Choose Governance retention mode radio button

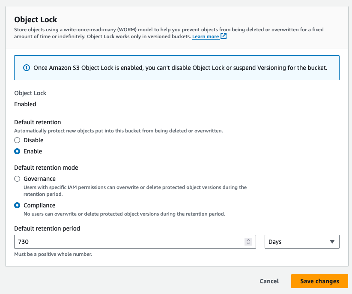point(17,179)
